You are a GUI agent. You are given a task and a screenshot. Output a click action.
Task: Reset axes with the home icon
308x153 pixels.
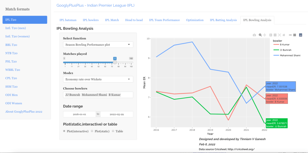click(x=284, y=35)
